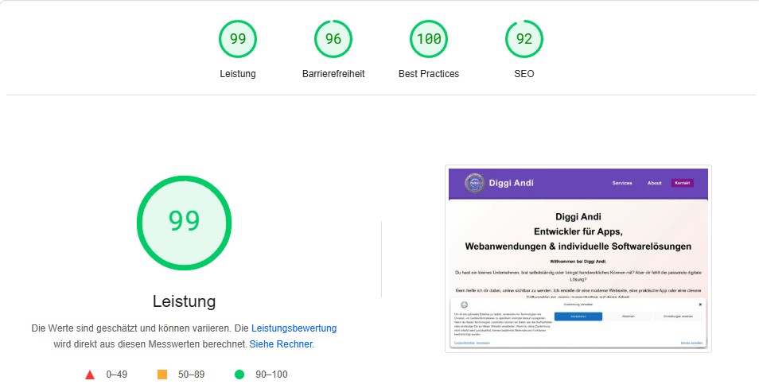Click the large Leistung heading below the gauge

click(184, 301)
